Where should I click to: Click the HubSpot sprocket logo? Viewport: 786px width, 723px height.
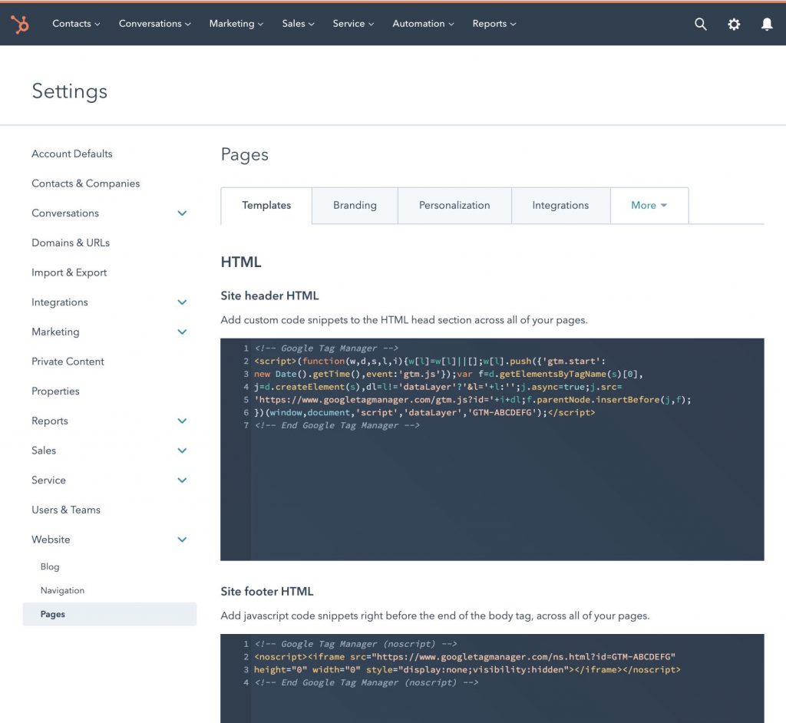click(x=20, y=24)
